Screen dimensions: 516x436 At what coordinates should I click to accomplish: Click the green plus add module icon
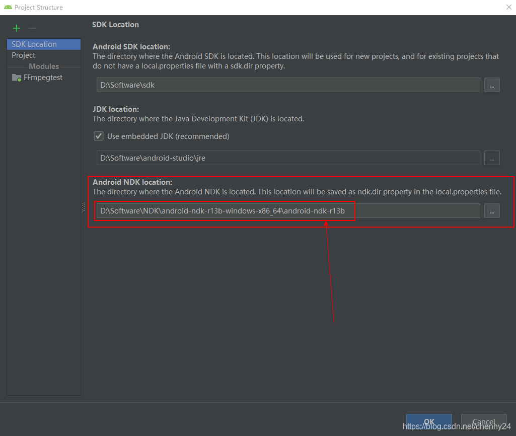coord(17,28)
